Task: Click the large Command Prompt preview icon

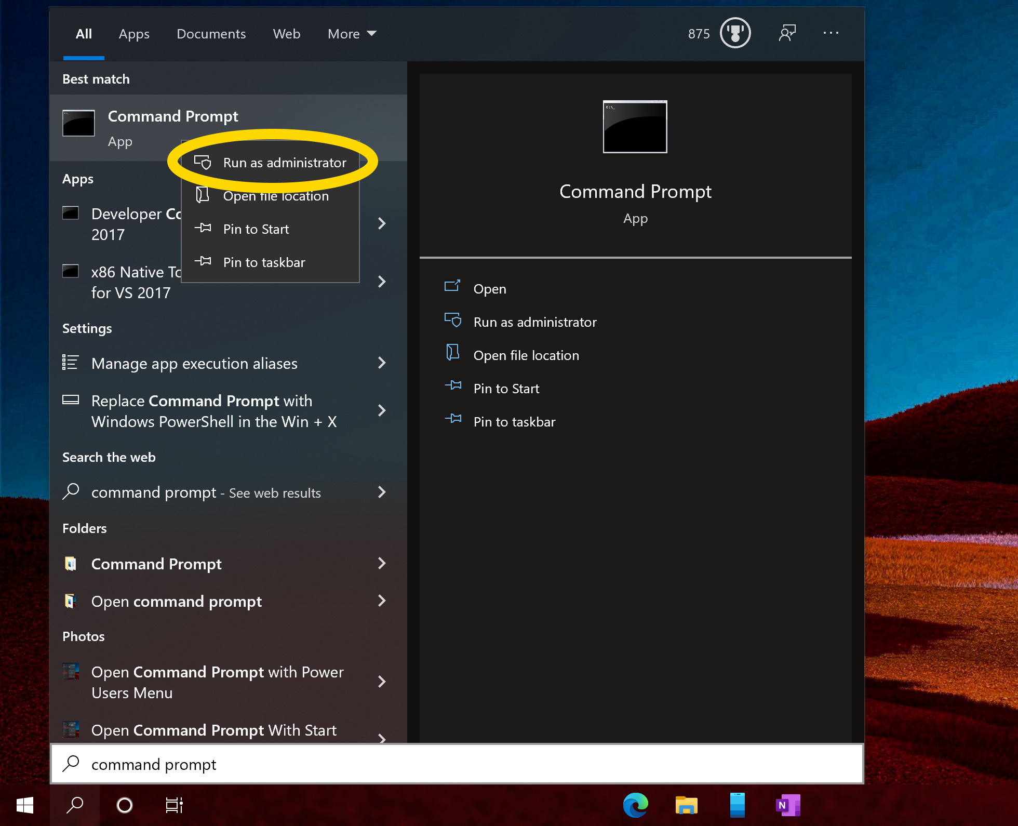Action: click(635, 126)
